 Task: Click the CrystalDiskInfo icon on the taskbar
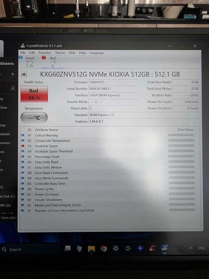(x=164, y=248)
